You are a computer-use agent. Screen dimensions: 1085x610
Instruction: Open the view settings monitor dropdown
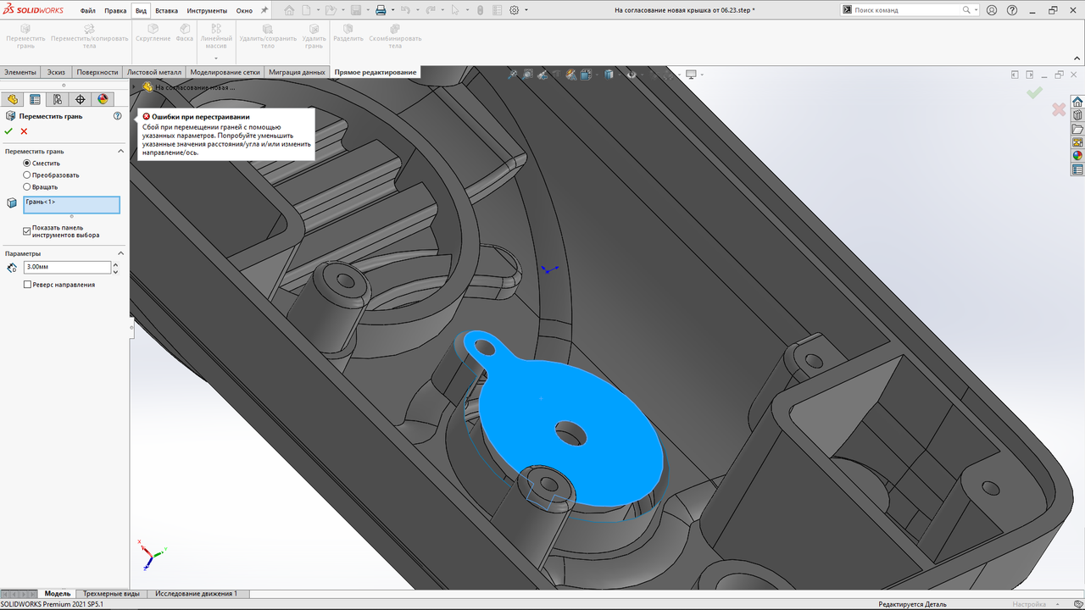702,75
